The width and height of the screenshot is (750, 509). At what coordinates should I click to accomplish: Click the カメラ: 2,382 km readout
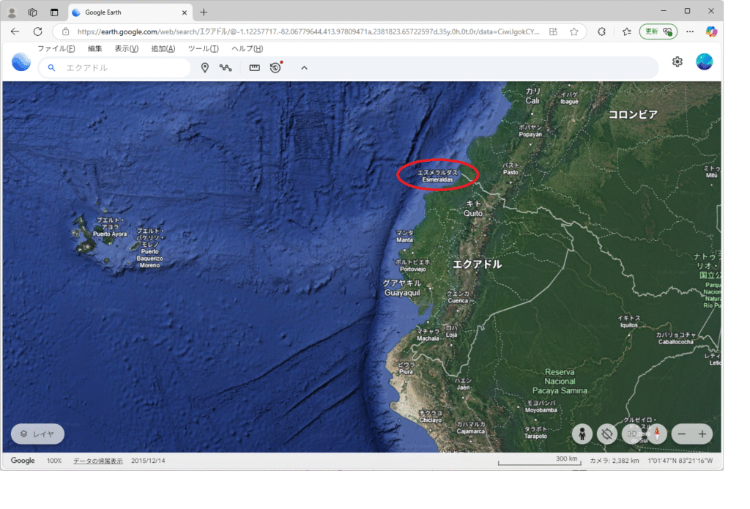coord(615,461)
